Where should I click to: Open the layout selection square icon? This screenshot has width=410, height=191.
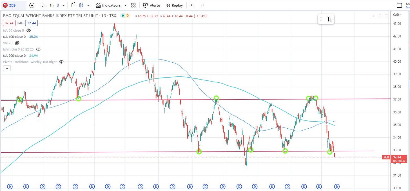pyautogui.click(x=399, y=5)
